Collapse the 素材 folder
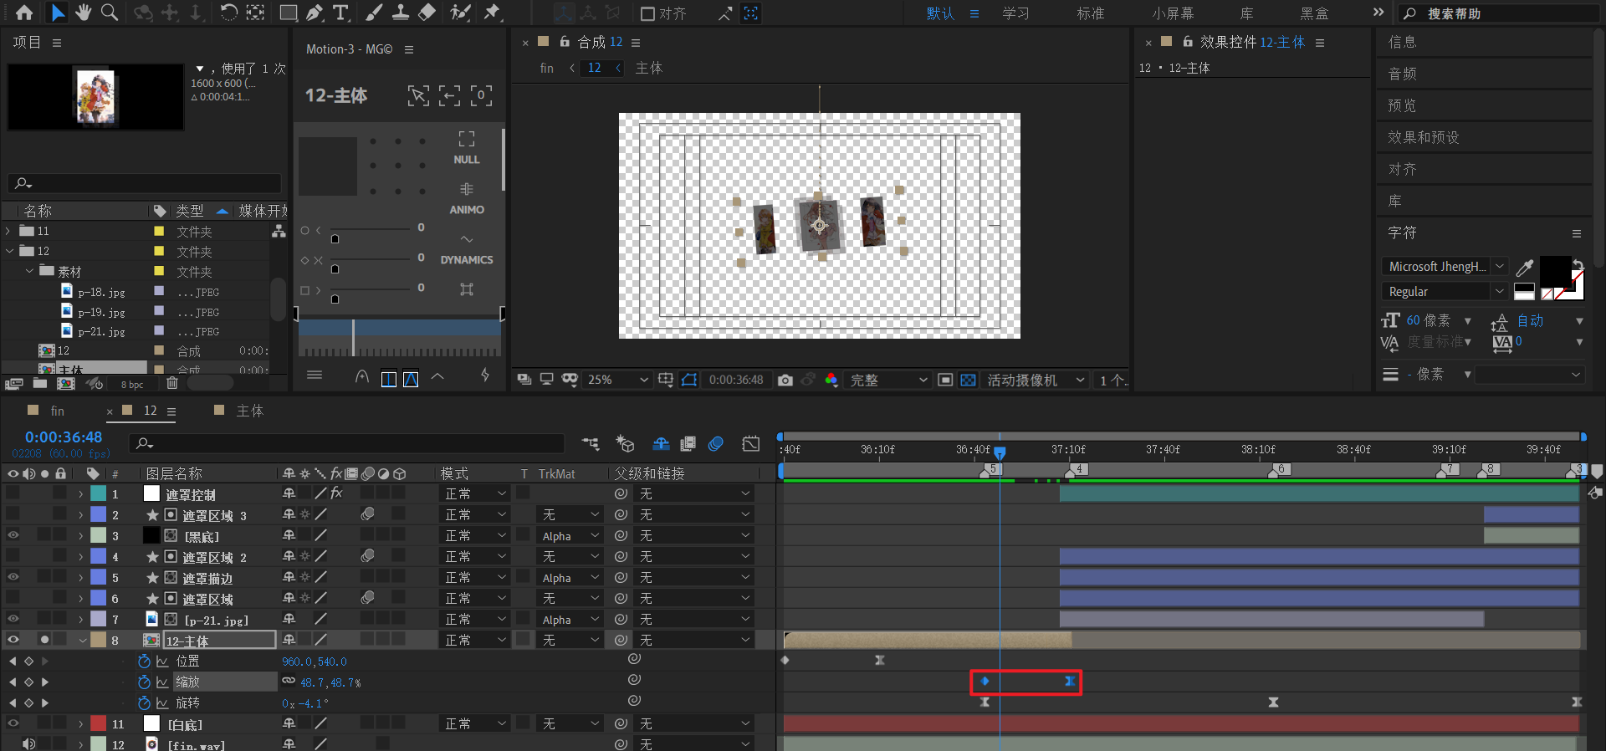Viewport: 1606px width, 751px height. point(29,271)
